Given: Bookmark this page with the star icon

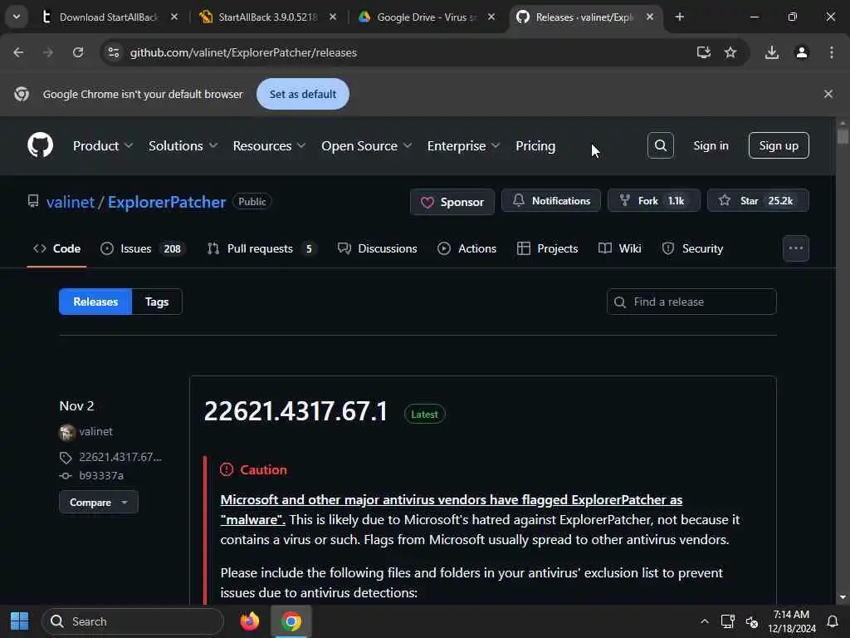Looking at the screenshot, I should [730, 52].
